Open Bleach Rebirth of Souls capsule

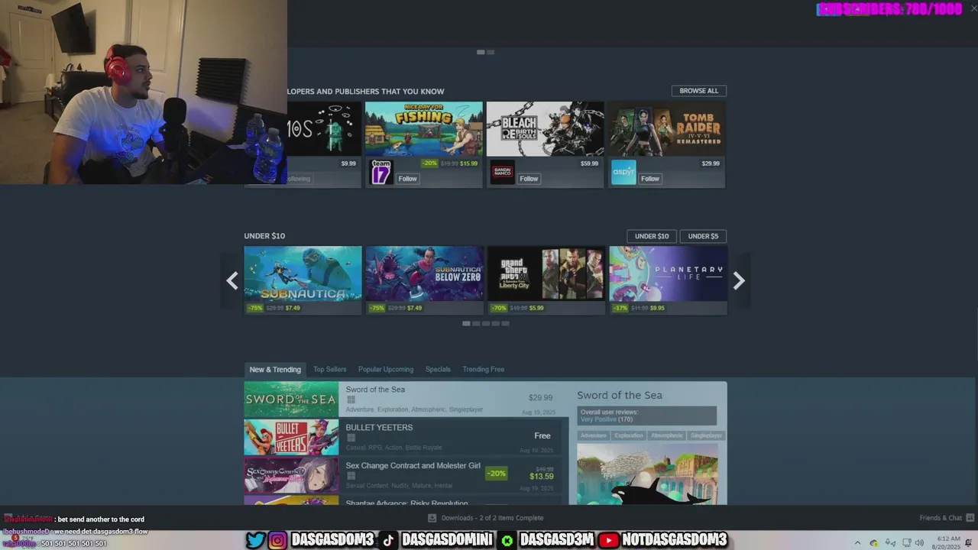546,129
